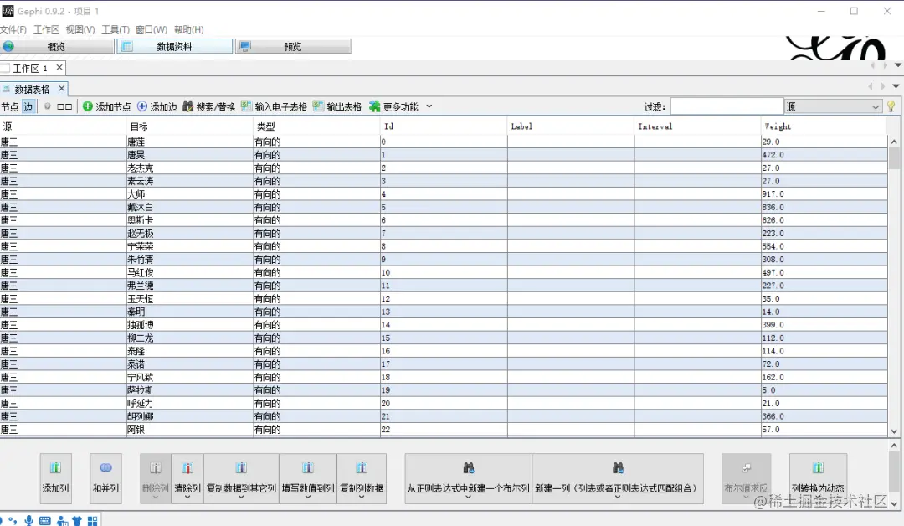
Task: Toggle the two-squares column view button
Action: tap(64, 106)
